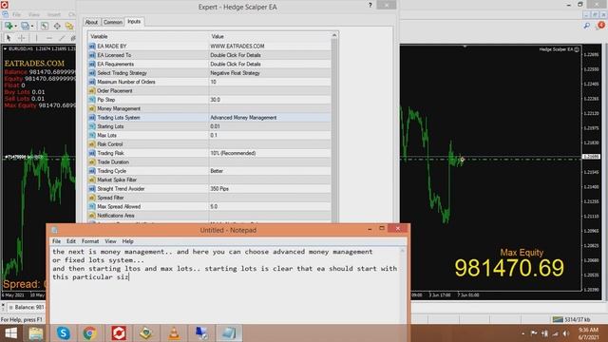Switch to the Common tab
Image resolution: width=608 pixels, height=342 pixels.
tap(113, 22)
